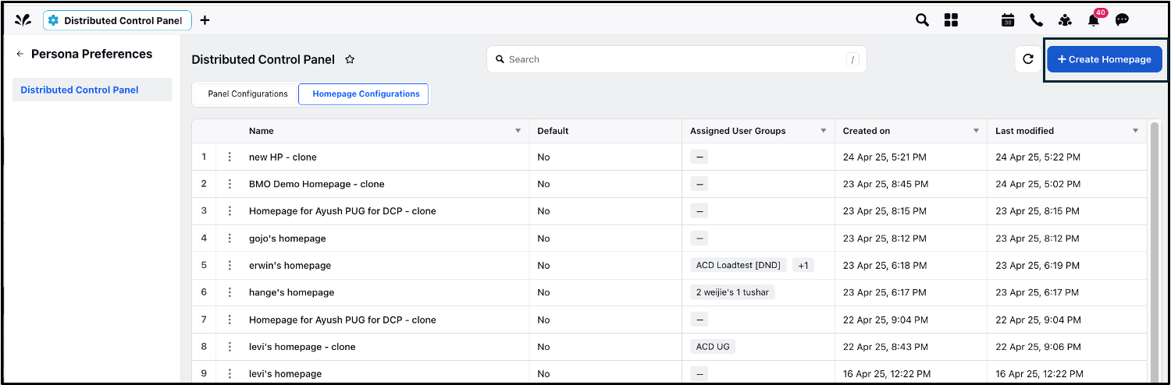Image resolution: width=1171 pixels, height=385 pixels.
Task: Click the Sprinklr leaf logo icon
Action: click(x=23, y=20)
